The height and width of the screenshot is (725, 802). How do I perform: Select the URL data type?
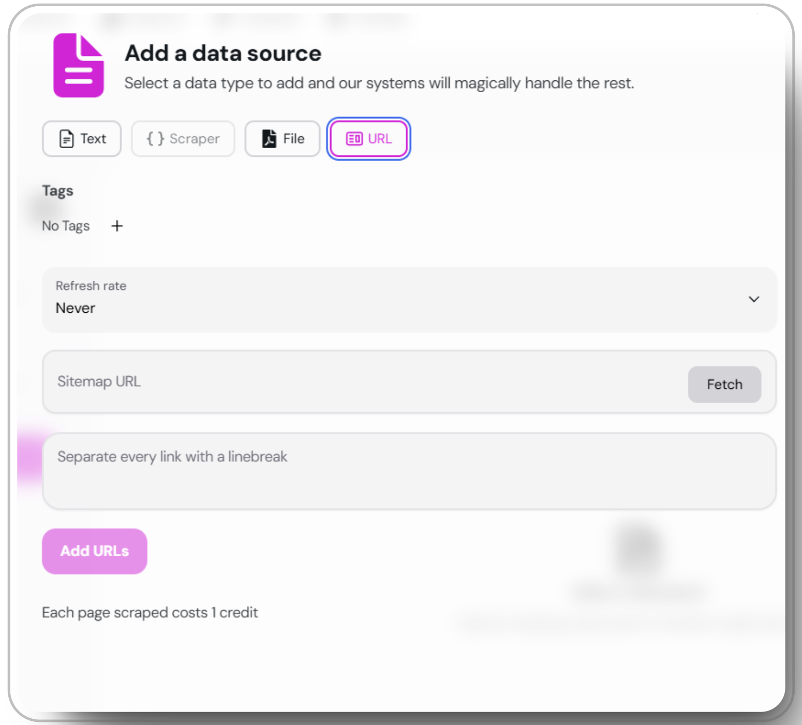coord(368,139)
